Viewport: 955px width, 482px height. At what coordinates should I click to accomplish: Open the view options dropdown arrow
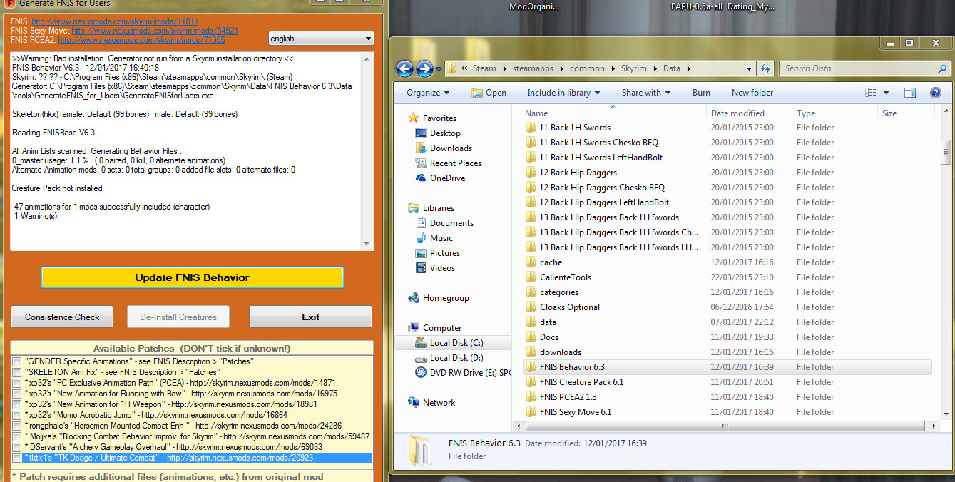click(886, 93)
